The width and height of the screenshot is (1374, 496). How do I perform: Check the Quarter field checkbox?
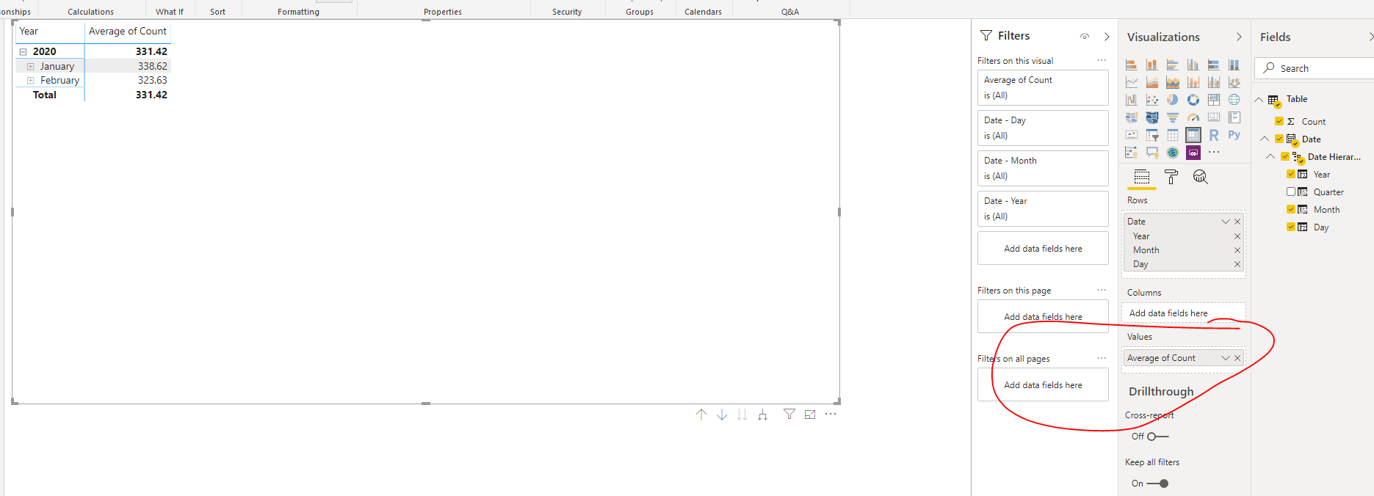[x=1291, y=192]
